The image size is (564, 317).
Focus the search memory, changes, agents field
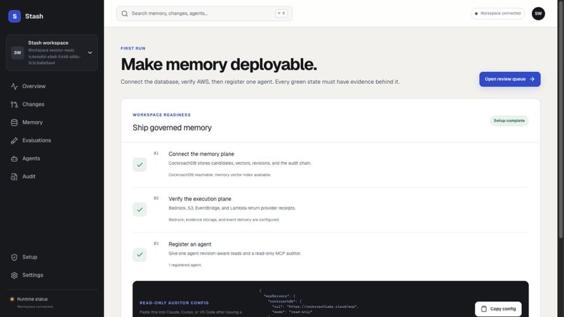(204, 14)
